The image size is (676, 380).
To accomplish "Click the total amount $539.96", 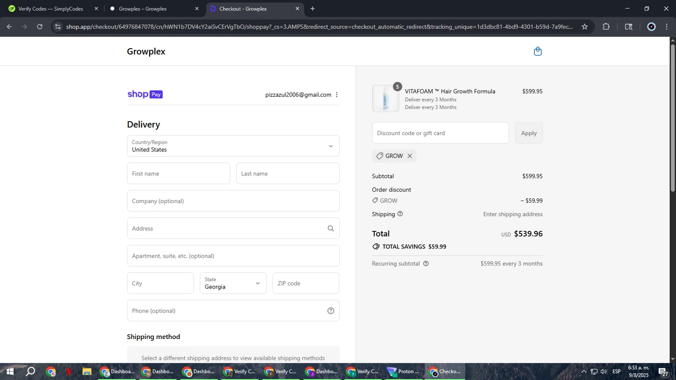I will pyautogui.click(x=528, y=234).
